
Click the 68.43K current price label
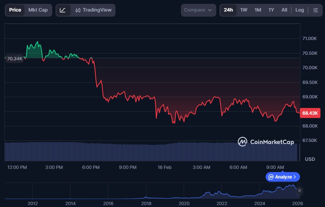[x=310, y=113]
